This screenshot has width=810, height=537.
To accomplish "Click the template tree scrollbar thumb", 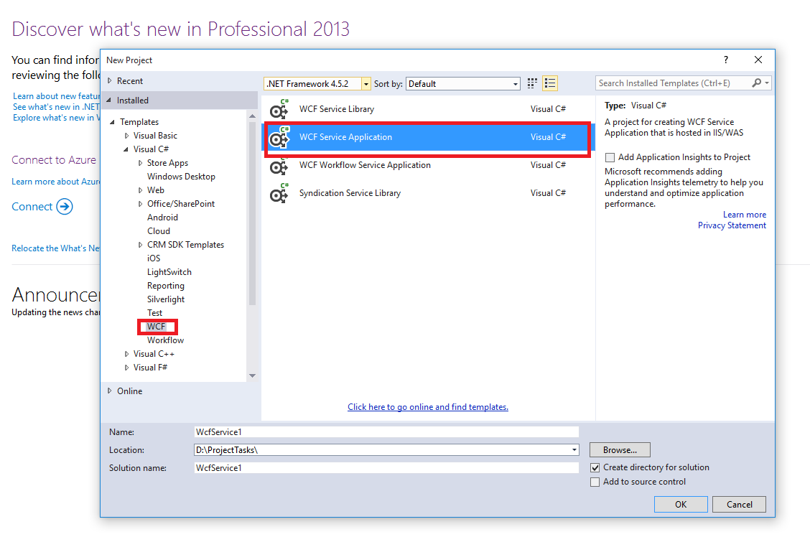I will click(252, 214).
